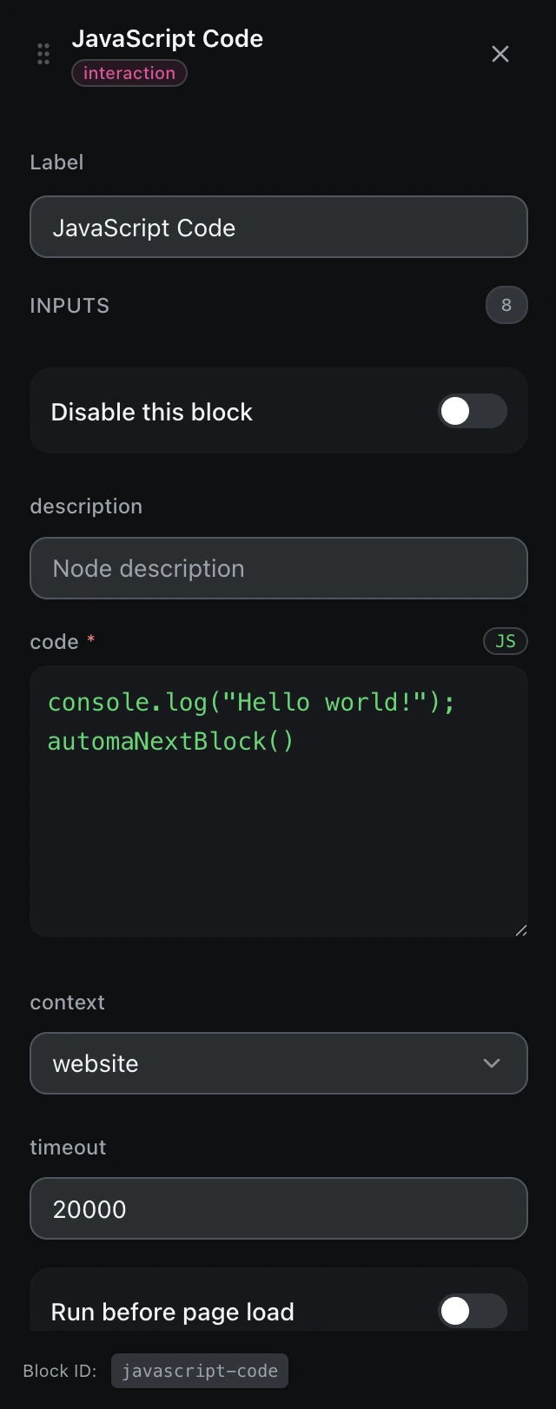This screenshot has width=556, height=1409.
Task: Click the JS language badge
Action: (x=506, y=641)
